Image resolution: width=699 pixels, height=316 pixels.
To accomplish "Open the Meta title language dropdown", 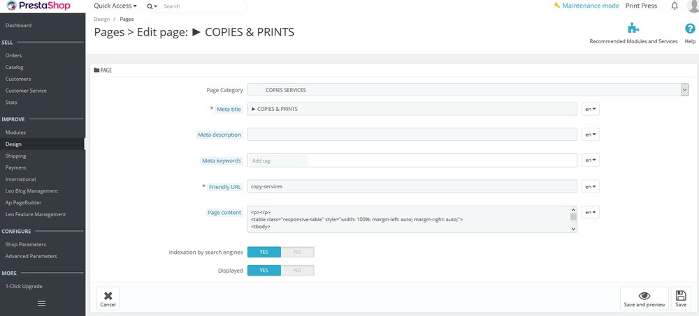I will click(590, 109).
